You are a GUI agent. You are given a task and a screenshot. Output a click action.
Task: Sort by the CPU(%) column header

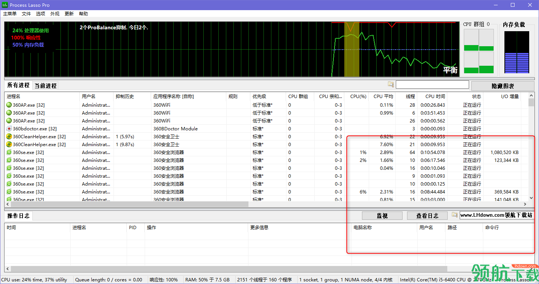click(x=357, y=97)
